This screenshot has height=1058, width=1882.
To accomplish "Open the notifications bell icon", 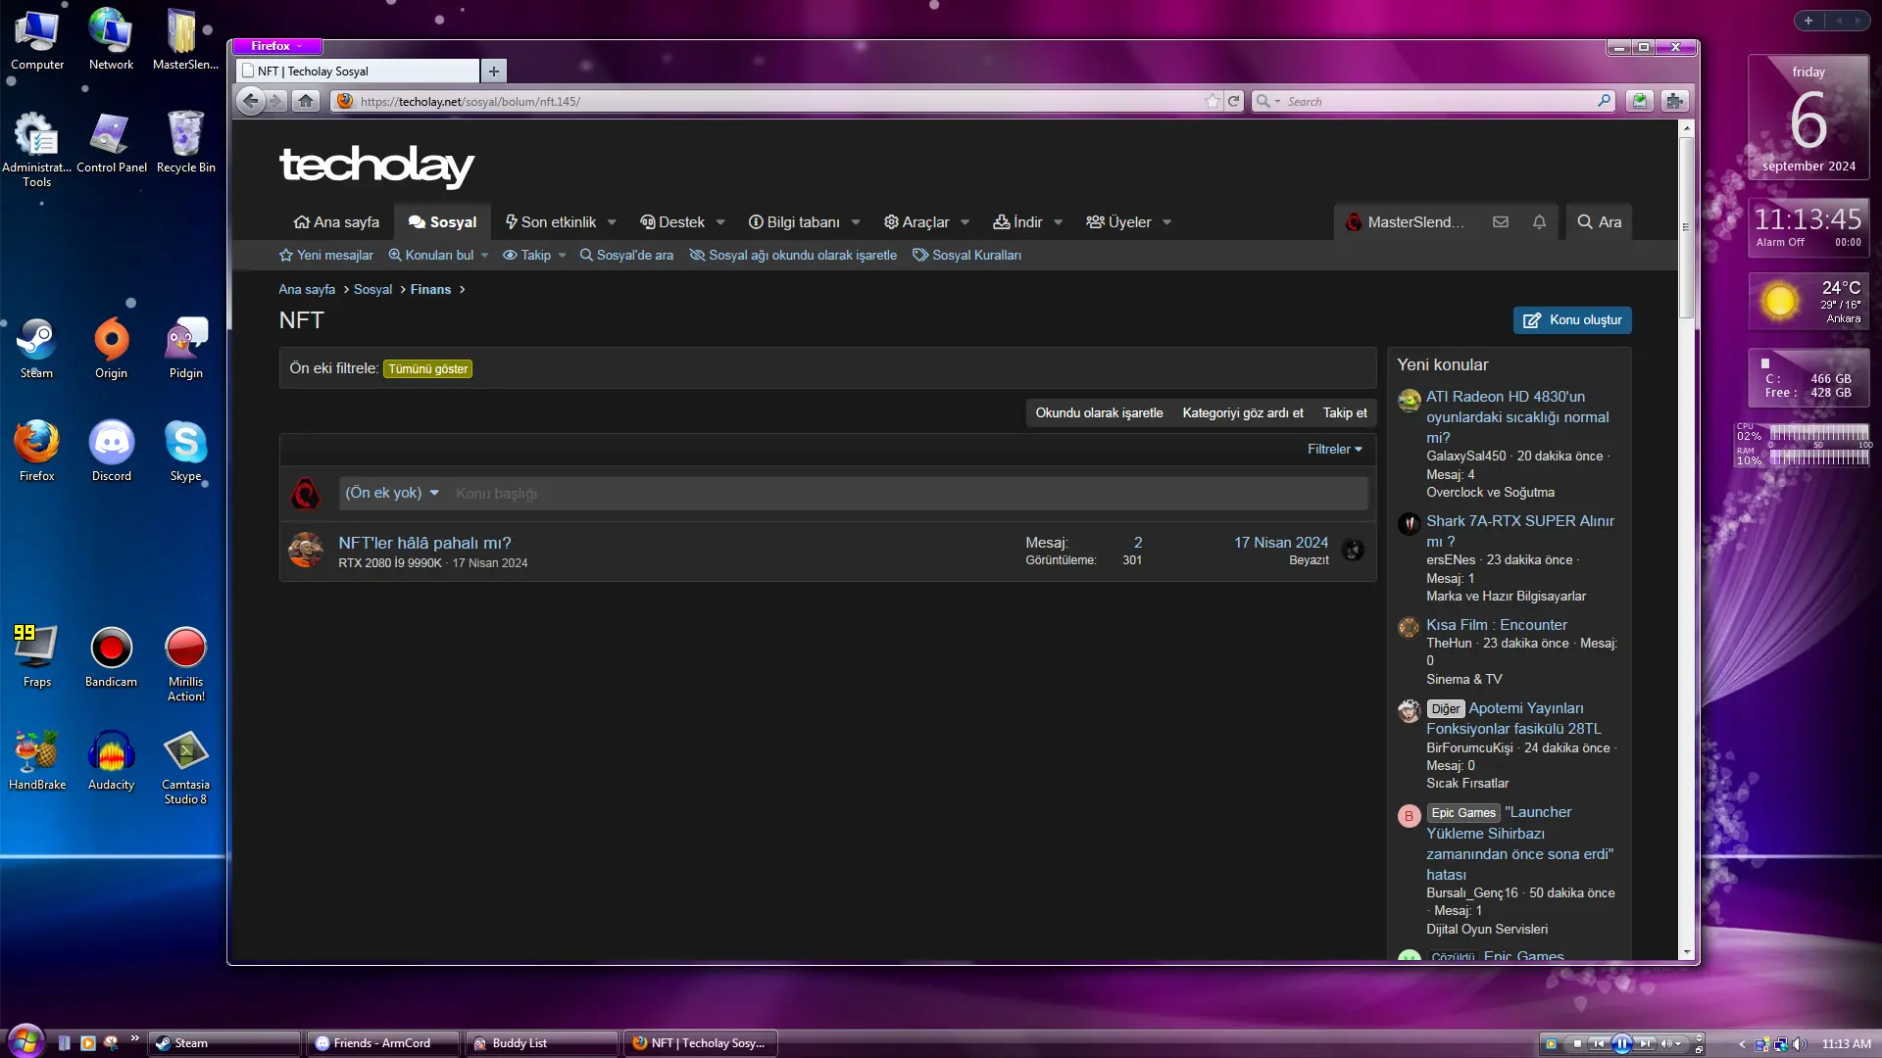I will [1539, 222].
